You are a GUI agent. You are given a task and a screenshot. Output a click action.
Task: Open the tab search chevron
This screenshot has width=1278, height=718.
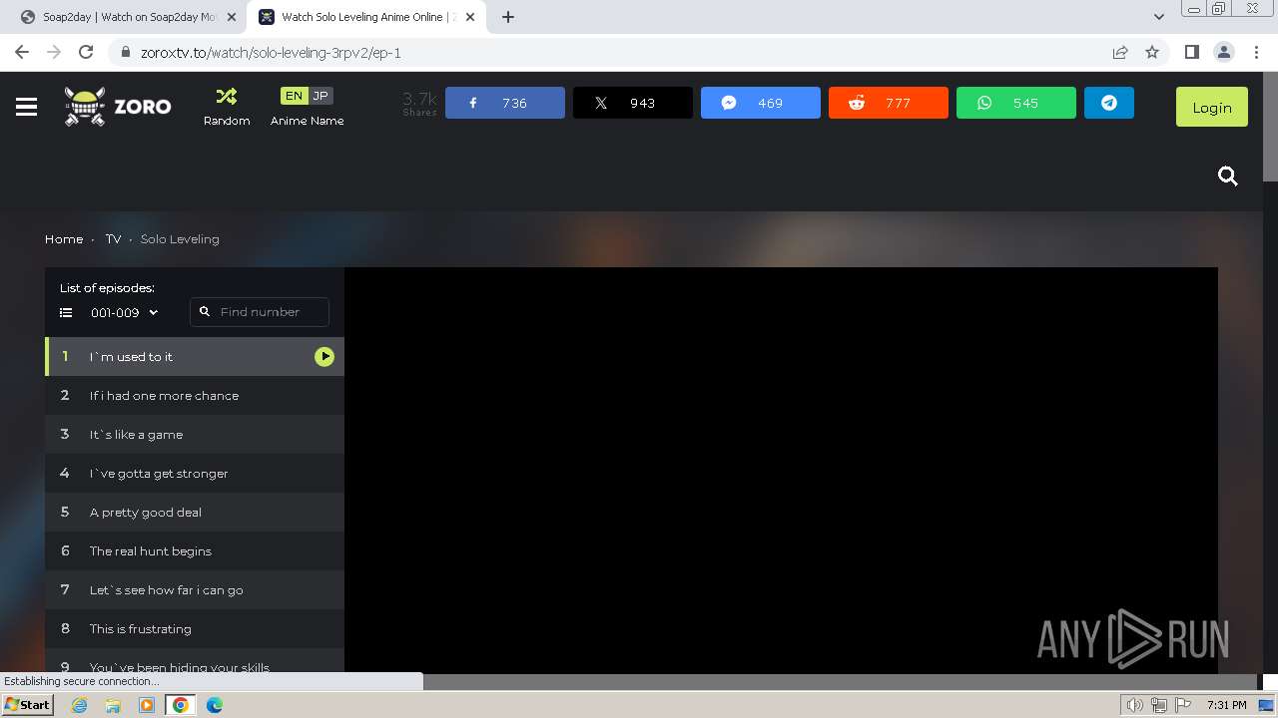(1158, 17)
